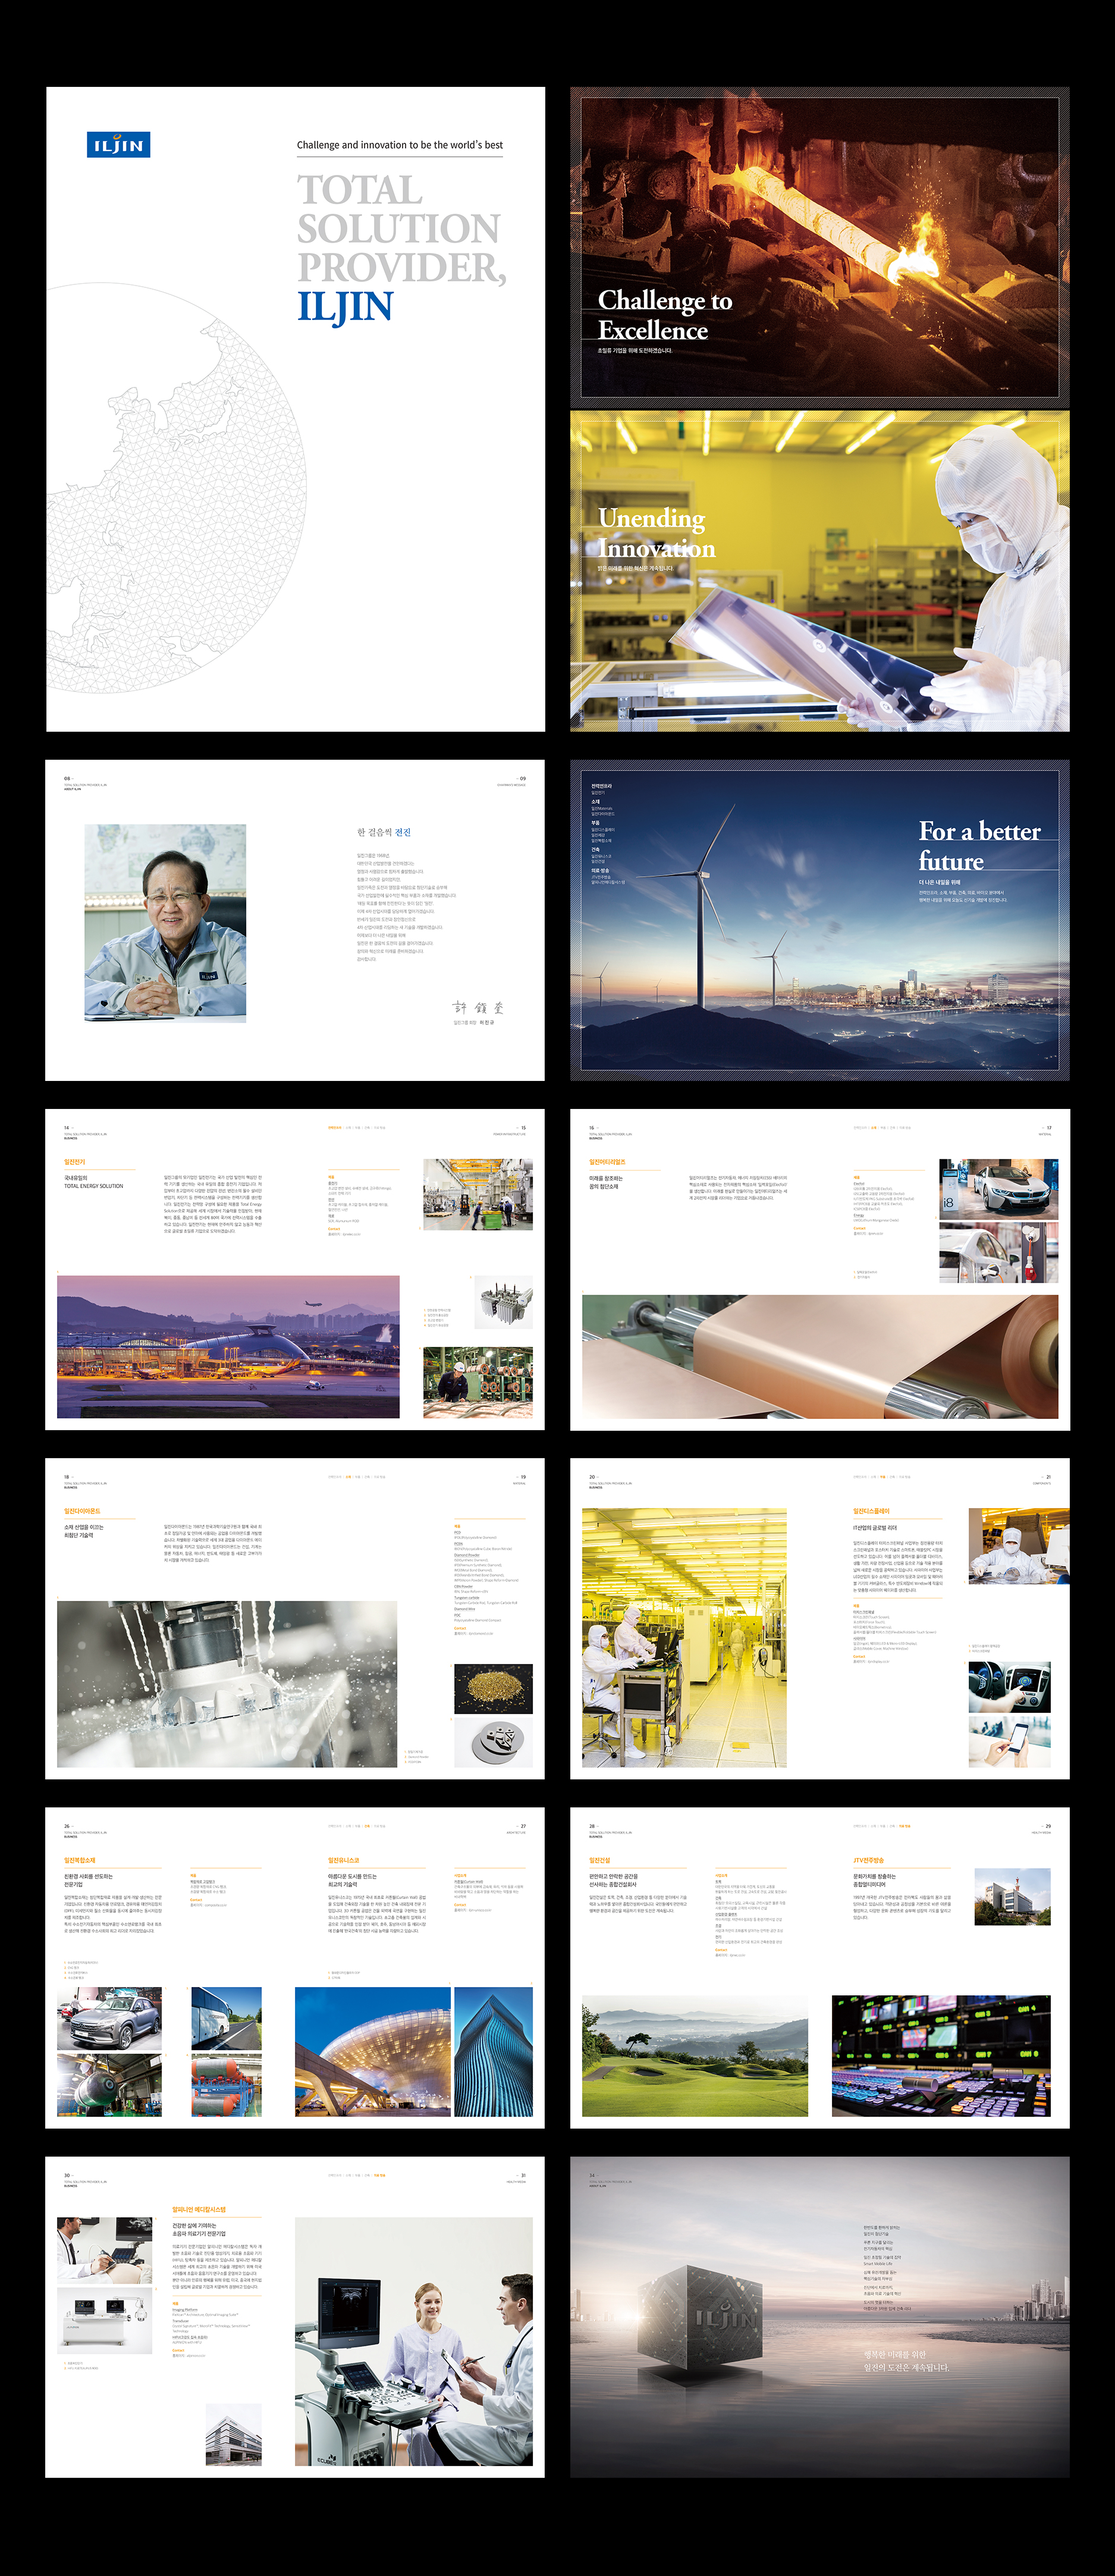Click the orange '일진디스플레이' heading
This screenshot has height=2576, width=1115.
coord(871,1511)
